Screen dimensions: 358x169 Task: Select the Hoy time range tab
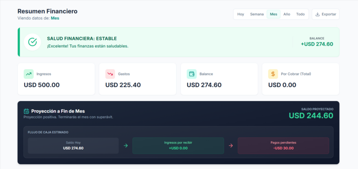pyautogui.click(x=241, y=14)
